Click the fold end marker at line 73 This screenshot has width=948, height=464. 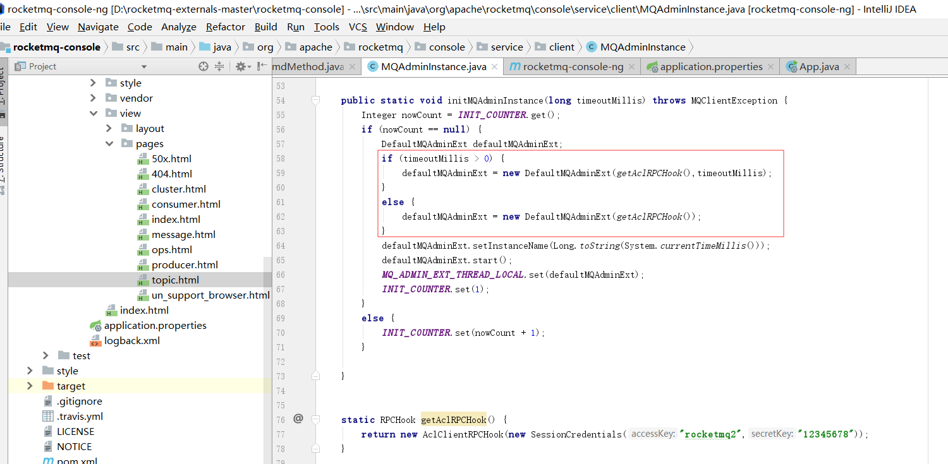[x=316, y=376]
